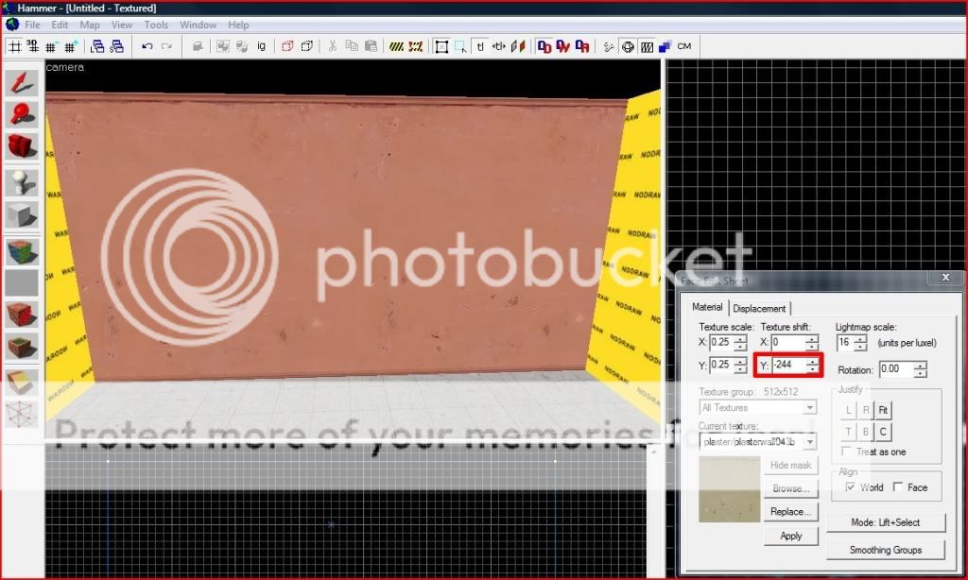Click the toggle helpers globe-like icon
This screenshot has width=968, height=580.
tap(628, 46)
